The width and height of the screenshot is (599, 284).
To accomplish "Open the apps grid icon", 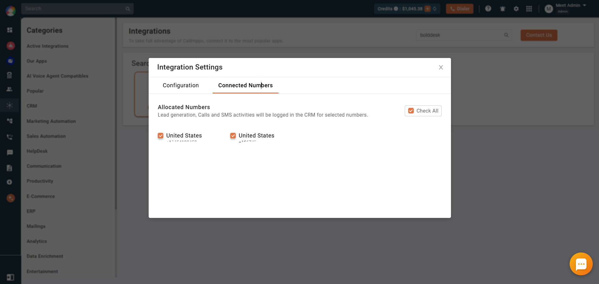I will 529,9.
